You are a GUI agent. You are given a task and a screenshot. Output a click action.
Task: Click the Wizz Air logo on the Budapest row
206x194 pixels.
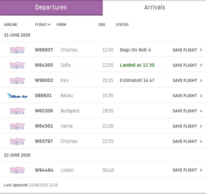(x=17, y=111)
